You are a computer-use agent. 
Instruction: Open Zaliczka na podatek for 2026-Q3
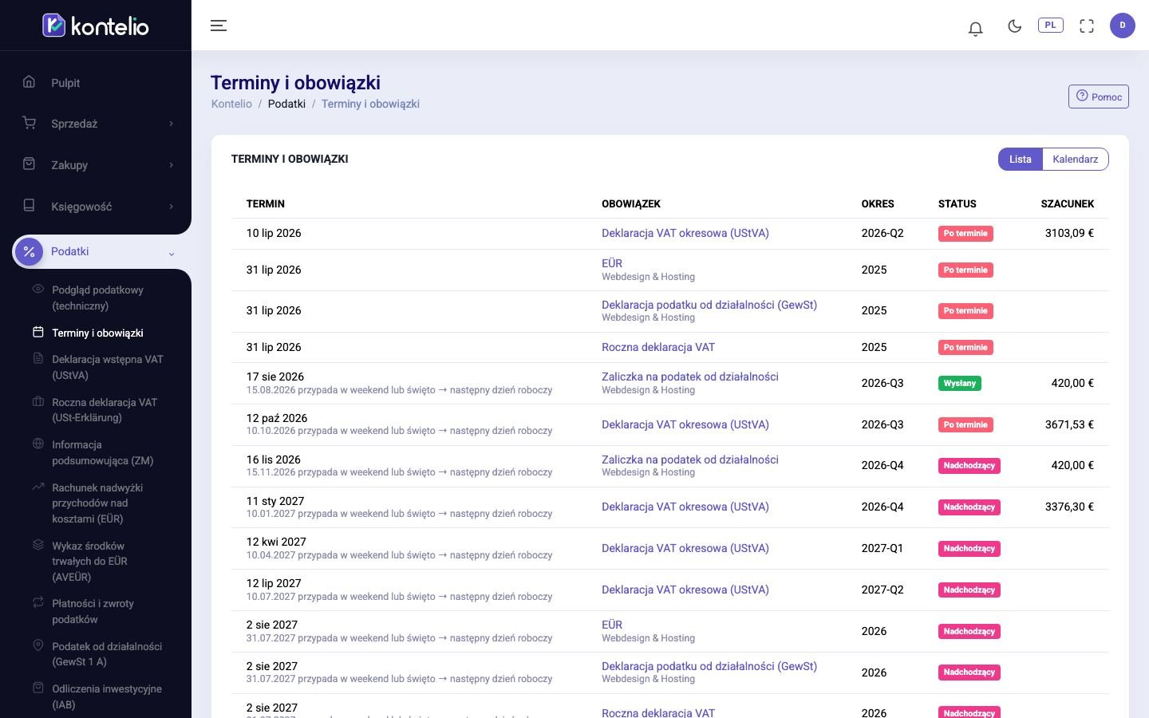pos(690,377)
